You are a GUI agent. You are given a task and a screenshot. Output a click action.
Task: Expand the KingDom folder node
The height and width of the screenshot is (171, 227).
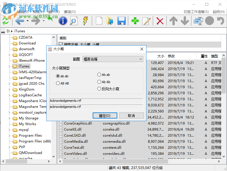coord(10,89)
